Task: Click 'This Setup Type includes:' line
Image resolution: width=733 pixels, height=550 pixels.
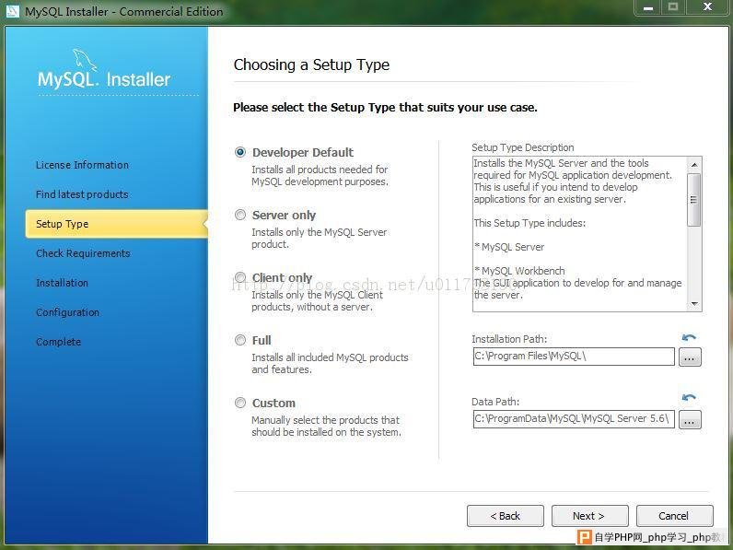Action: [x=529, y=223]
